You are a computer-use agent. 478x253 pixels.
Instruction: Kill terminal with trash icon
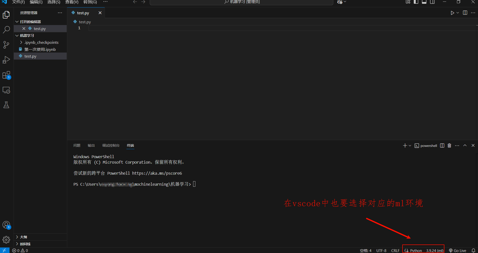[449, 146]
